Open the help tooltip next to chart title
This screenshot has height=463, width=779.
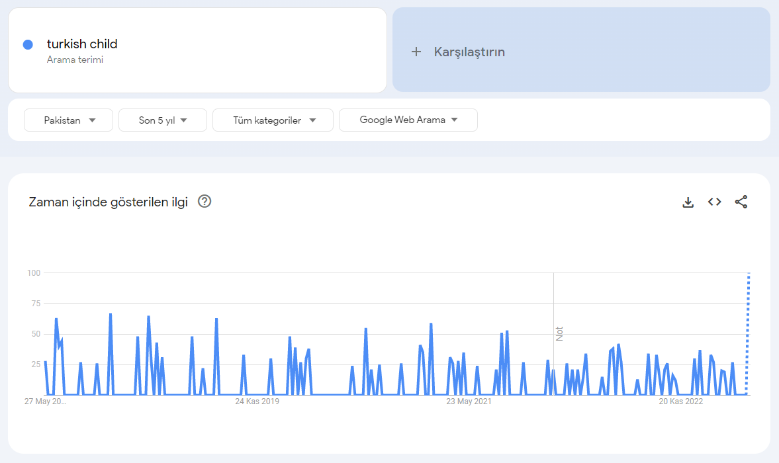[204, 201]
